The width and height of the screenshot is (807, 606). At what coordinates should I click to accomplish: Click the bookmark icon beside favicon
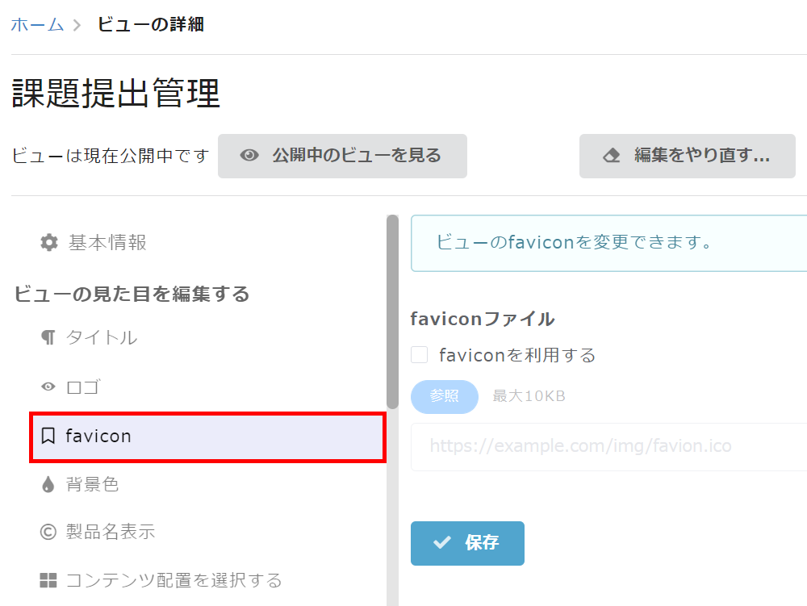point(48,436)
